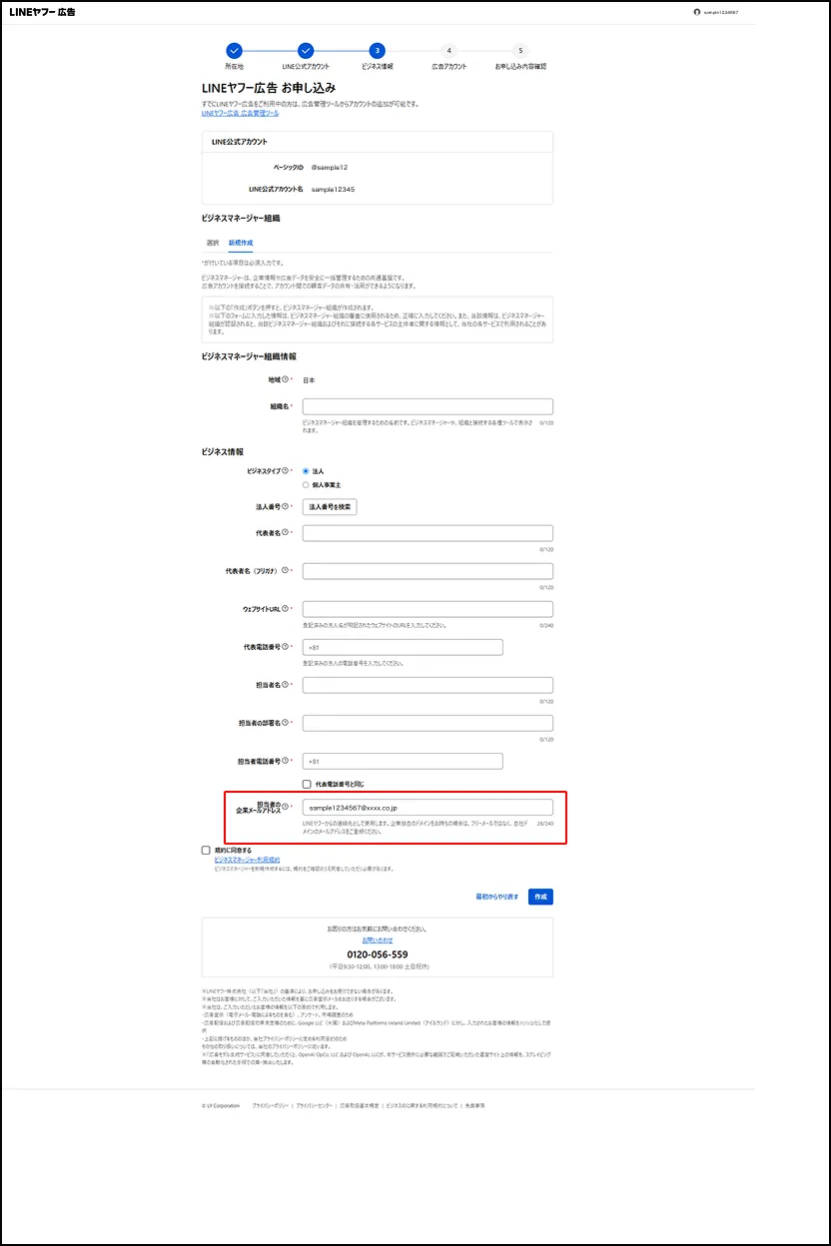The width and height of the screenshot is (831, 1246).
Task: Click step 3 ビジネス情報 circle
Action: click(x=377, y=50)
